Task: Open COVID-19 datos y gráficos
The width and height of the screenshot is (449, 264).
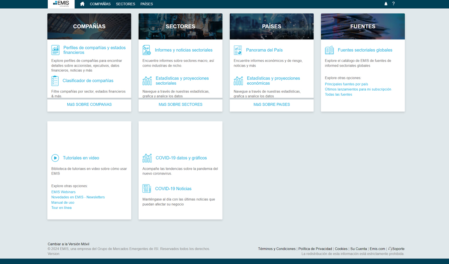Action: pos(181,158)
